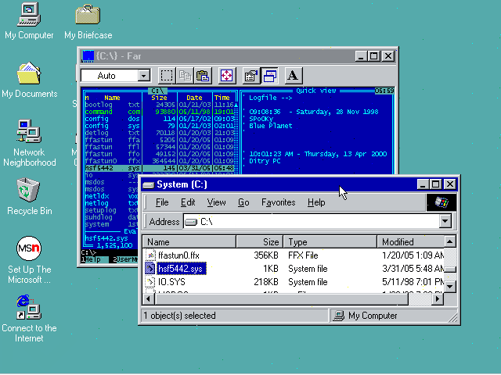Click Far panel Name column header
This screenshot has width=501, height=375.
pos(112,98)
